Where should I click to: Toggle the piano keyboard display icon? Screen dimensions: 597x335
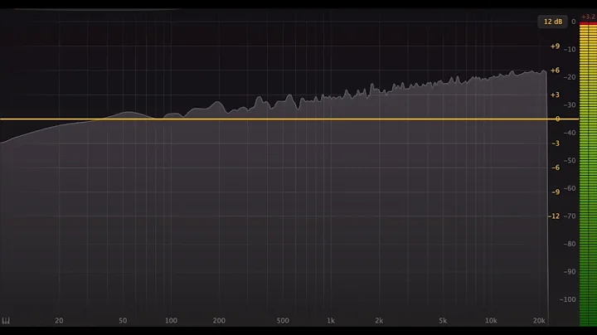pos(6,321)
